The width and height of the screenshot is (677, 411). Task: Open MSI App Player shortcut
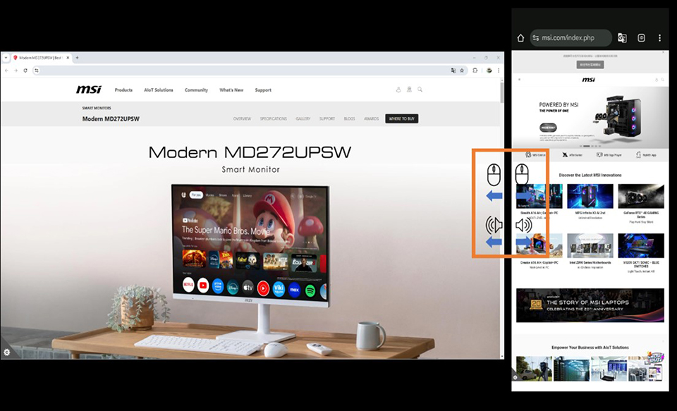coord(609,154)
